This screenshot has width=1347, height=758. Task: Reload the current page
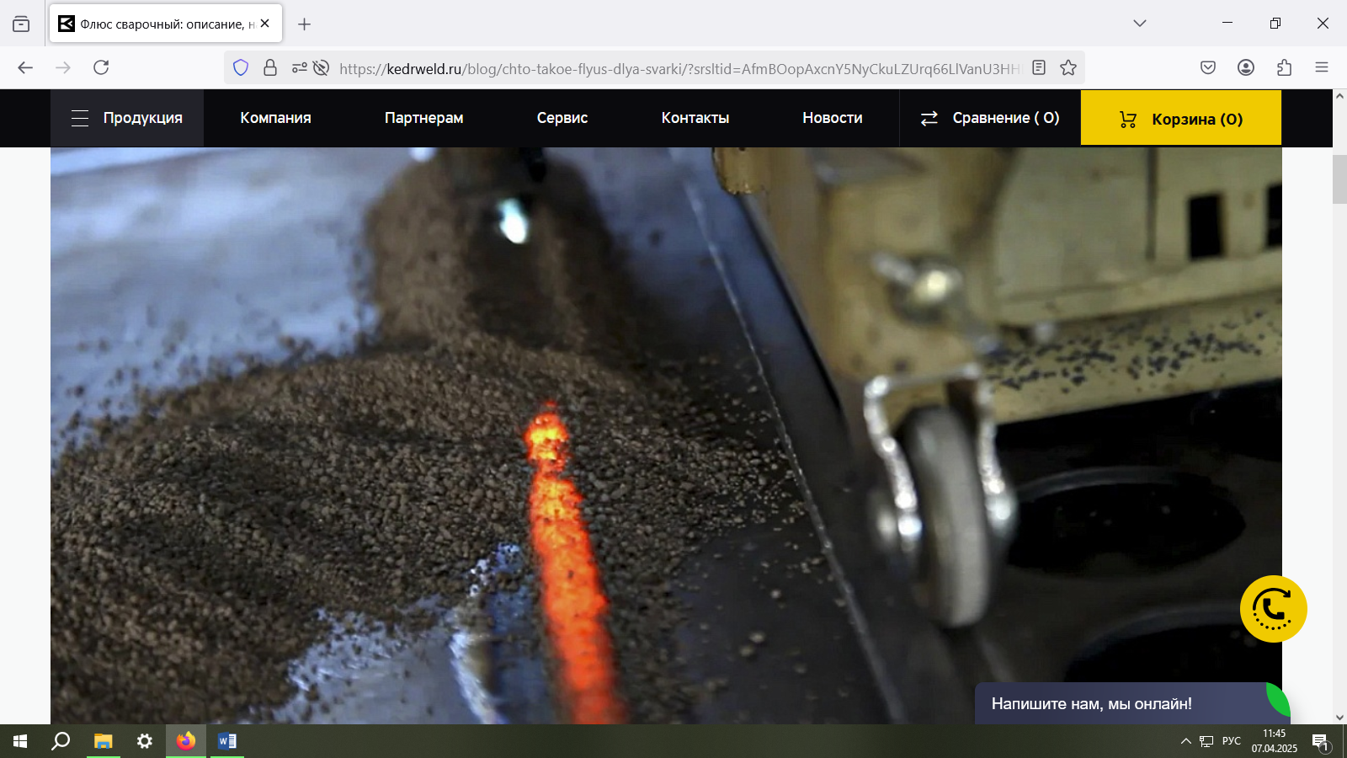click(101, 67)
